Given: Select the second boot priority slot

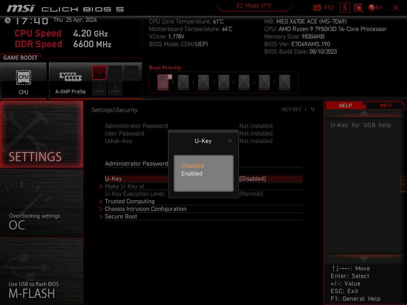Looking at the screenshot, I should (183, 83).
